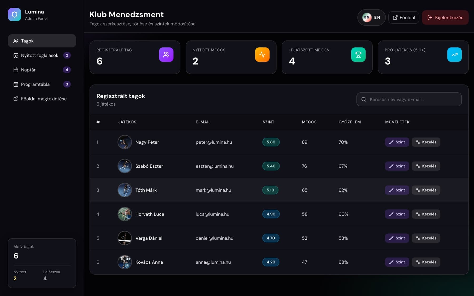Click the search magnifier icon
This screenshot has height=296, width=474.
pos(364,99)
